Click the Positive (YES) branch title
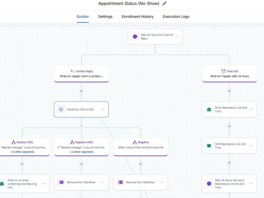 tap(25, 142)
